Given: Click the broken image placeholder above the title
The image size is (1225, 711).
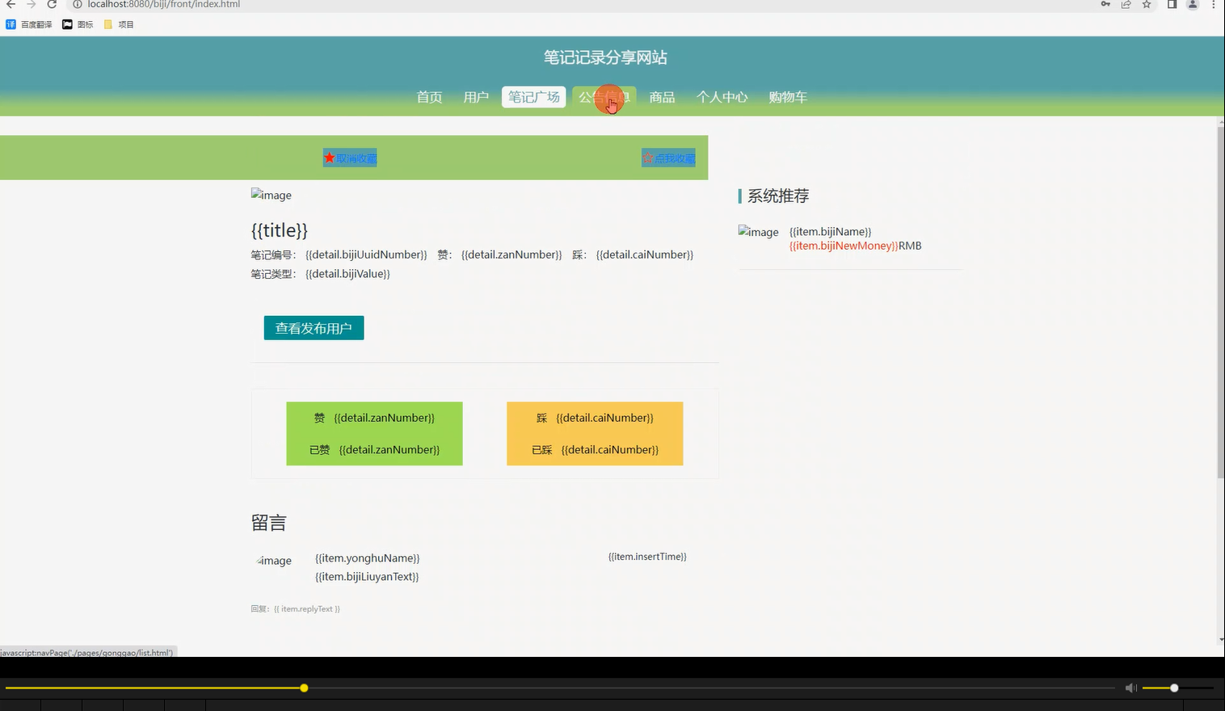Looking at the screenshot, I should click(x=271, y=195).
